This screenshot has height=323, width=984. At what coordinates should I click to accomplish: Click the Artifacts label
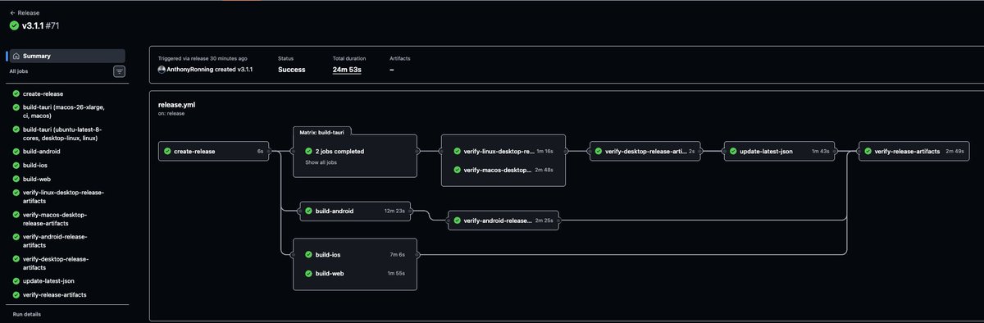click(400, 58)
